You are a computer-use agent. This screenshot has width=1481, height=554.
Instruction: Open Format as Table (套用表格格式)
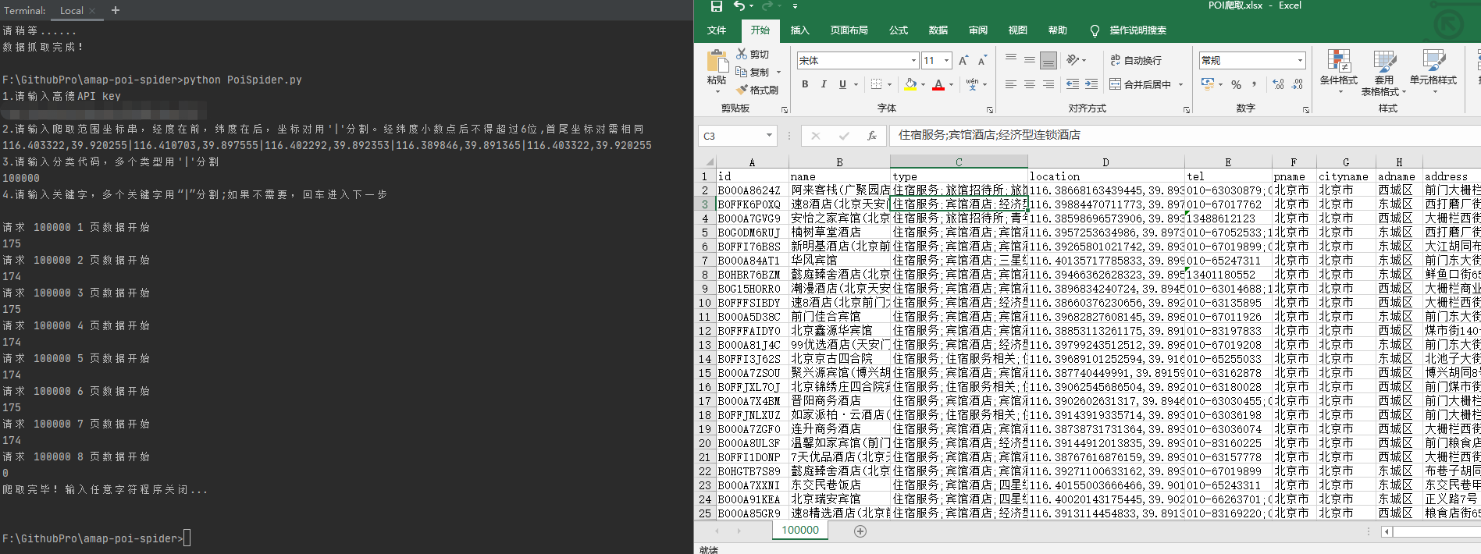click(1383, 73)
